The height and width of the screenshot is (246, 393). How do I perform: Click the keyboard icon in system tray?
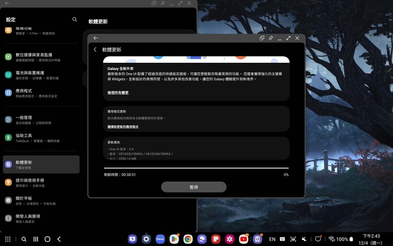[283, 239]
